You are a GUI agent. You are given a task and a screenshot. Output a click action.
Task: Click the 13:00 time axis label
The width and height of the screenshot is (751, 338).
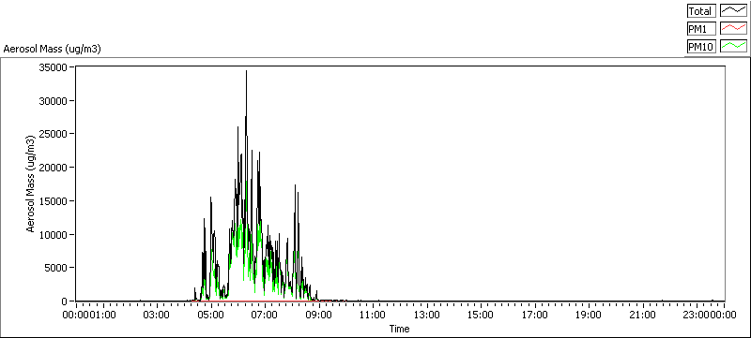tap(427, 315)
